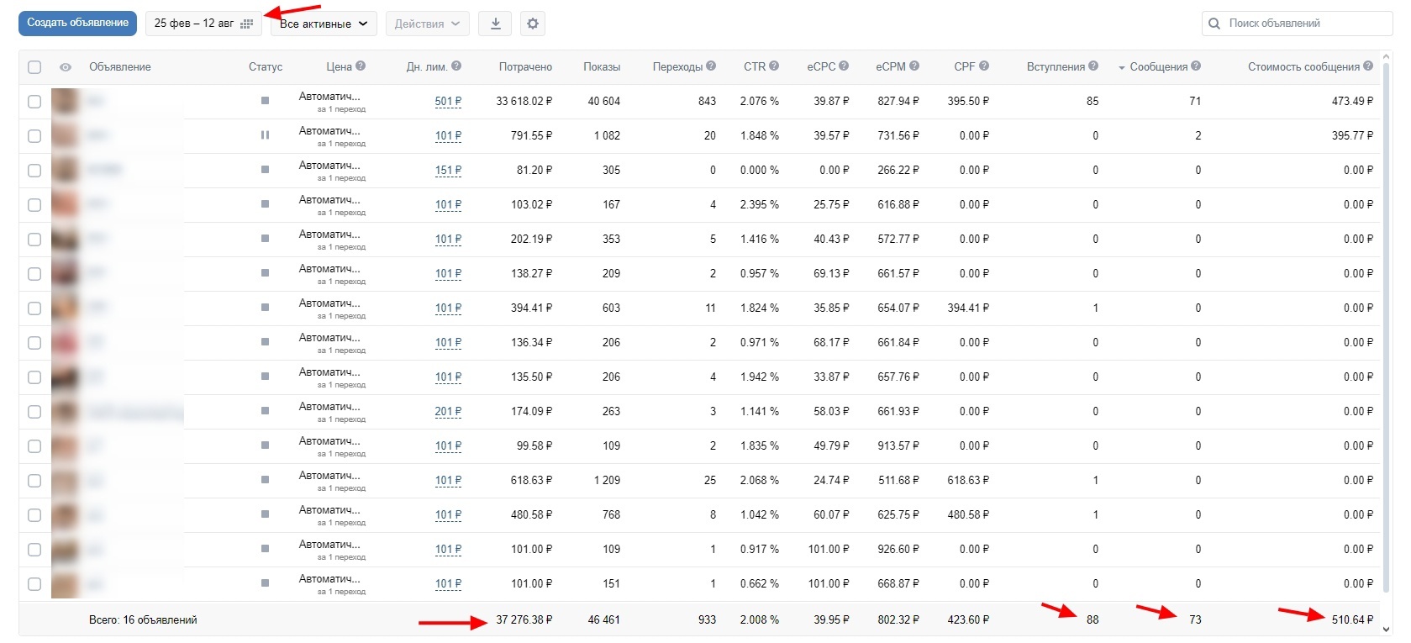Screen dimensions: 1411x643
Task: Click help icon next to Дн. лим.
Action: [456, 66]
